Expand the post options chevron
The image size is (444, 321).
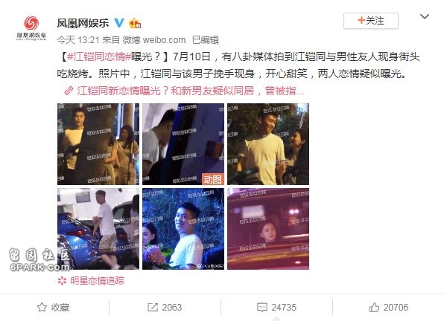[x=424, y=16]
